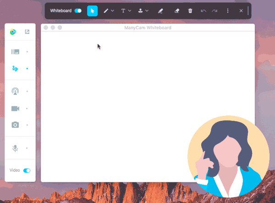The height and width of the screenshot is (203, 275).
Task: Select the arrow pointer tool
Action: click(x=92, y=11)
